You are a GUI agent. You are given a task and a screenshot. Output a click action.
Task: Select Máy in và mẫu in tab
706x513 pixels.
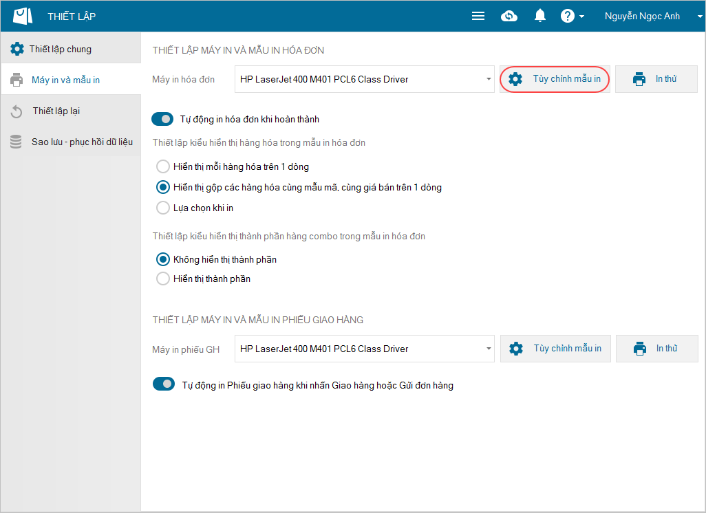(x=71, y=80)
